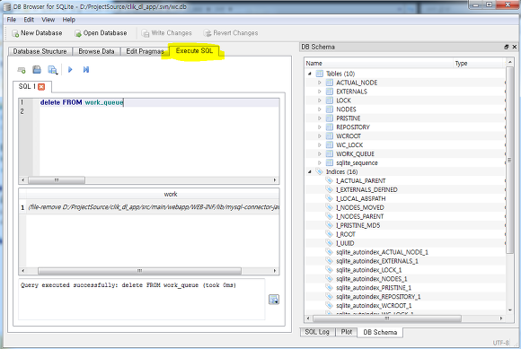Float the DB Schema panel via undock icon

tap(507, 47)
